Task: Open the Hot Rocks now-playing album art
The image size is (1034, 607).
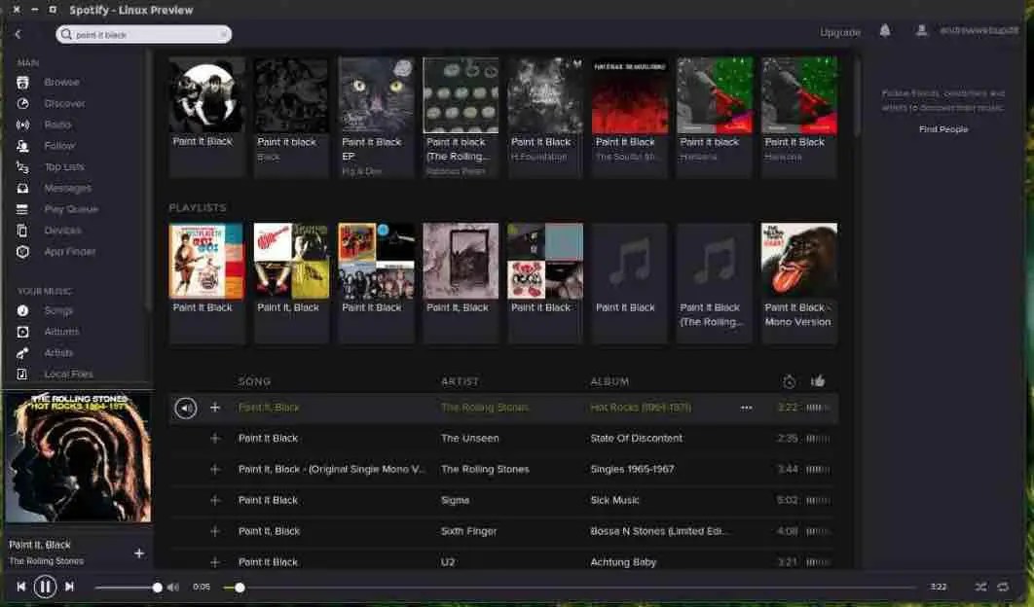Action: (78, 457)
